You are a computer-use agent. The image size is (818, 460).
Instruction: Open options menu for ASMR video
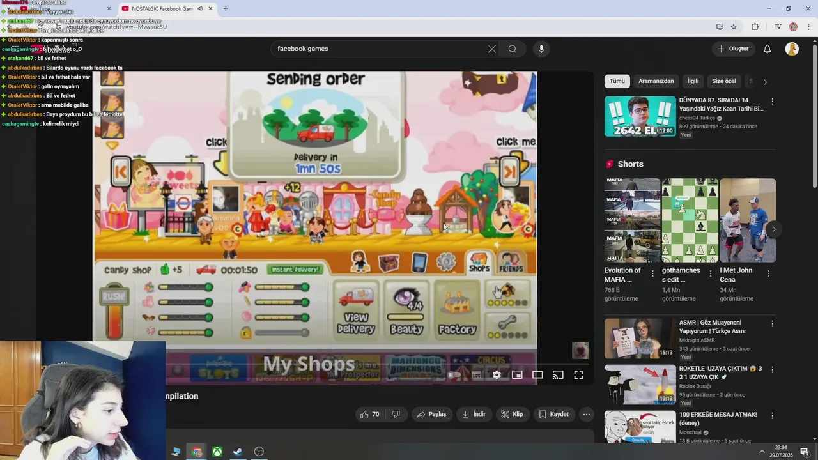click(x=772, y=324)
